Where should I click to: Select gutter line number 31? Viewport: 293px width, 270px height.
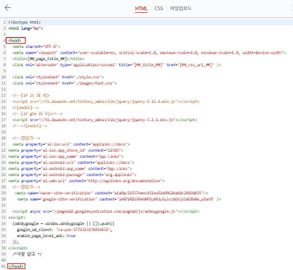[x=3, y=205]
